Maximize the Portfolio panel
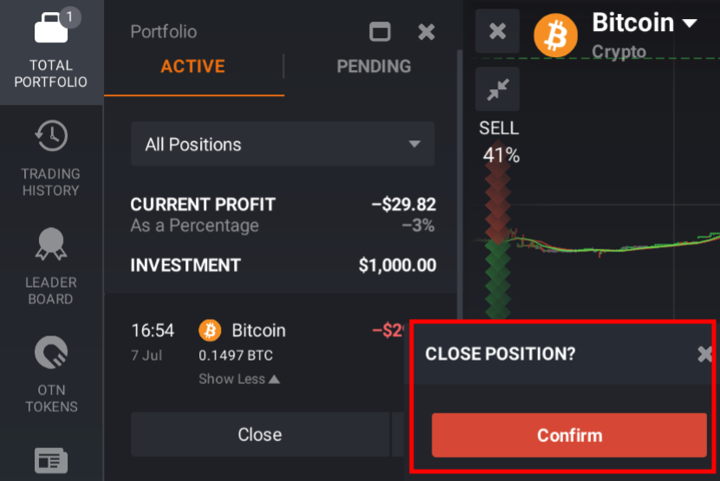This screenshot has width=720, height=481. coord(379,32)
